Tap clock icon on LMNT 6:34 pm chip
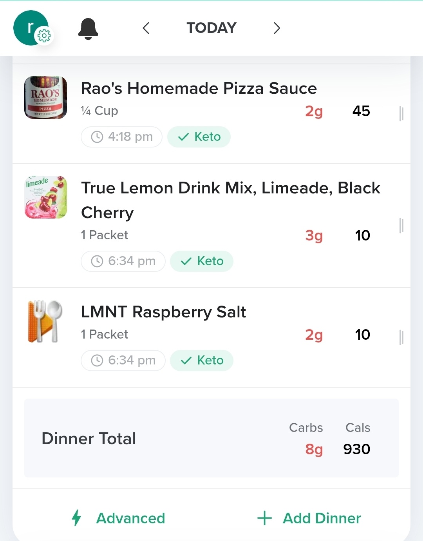The image size is (423, 541). (x=97, y=361)
